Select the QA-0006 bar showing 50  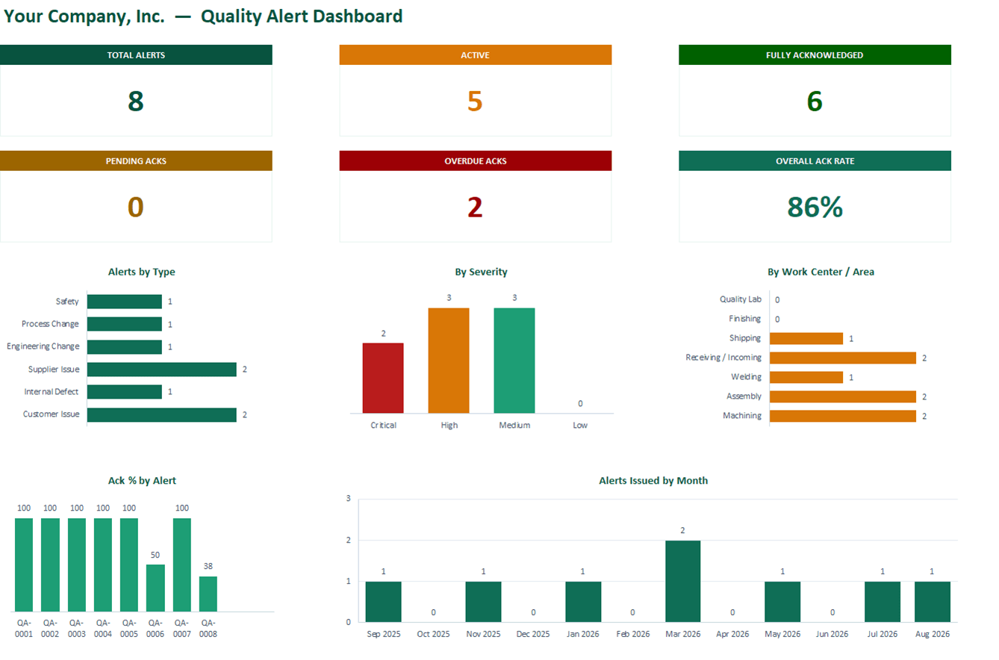(x=155, y=588)
